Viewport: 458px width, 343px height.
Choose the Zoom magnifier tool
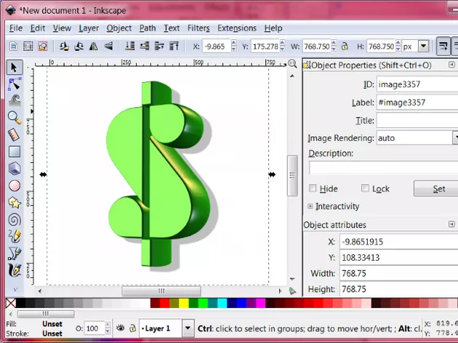pyautogui.click(x=14, y=118)
